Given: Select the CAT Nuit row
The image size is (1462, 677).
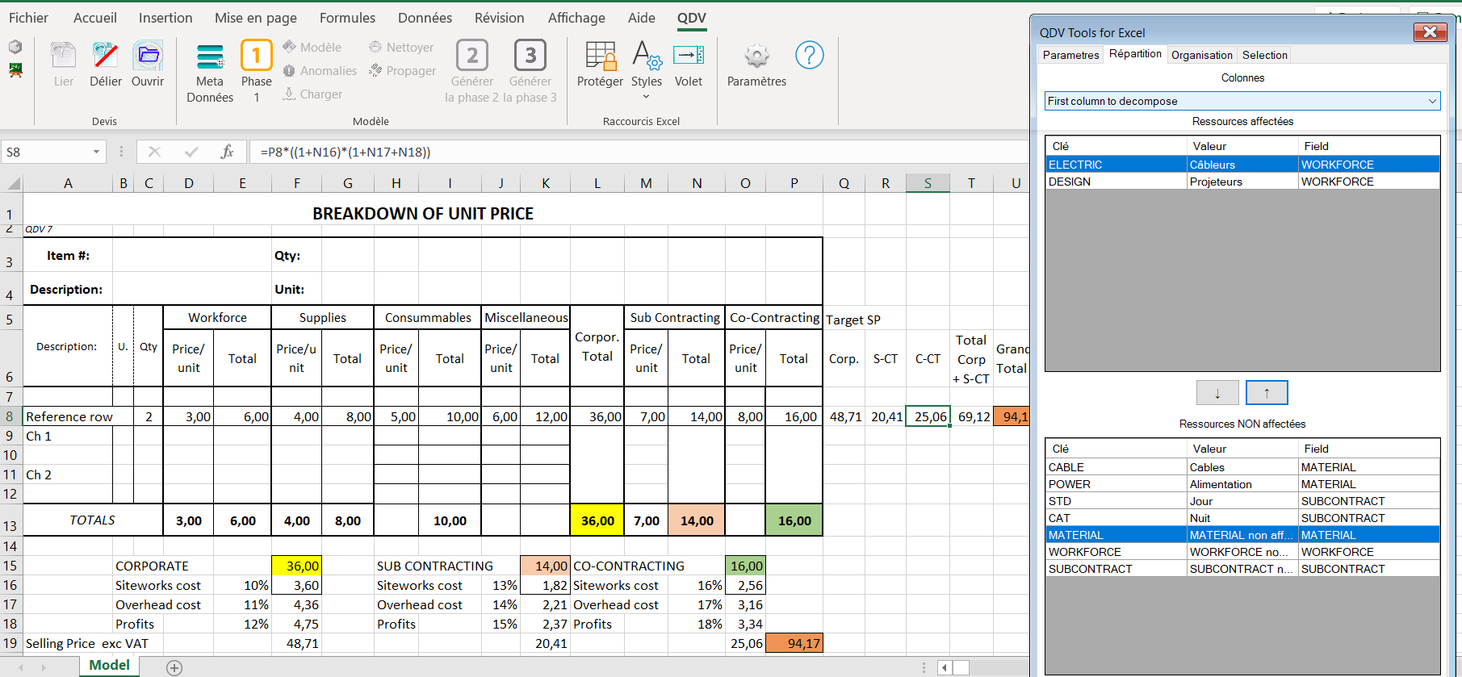Looking at the screenshot, I should click(1242, 518).
